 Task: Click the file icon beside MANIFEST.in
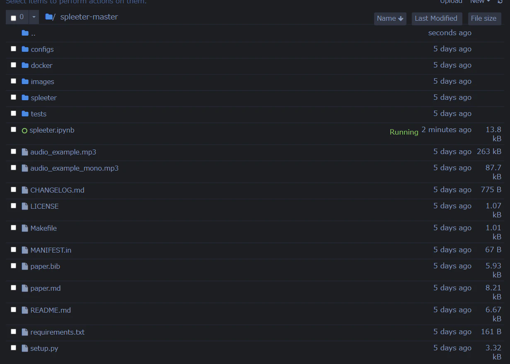click(25, 250)
